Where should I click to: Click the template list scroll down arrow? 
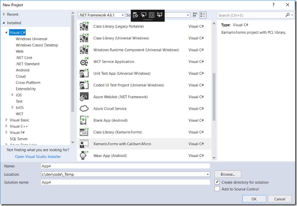(214, 158)
